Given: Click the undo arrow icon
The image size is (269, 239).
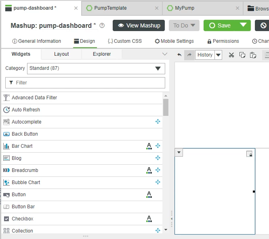Looking at the screenshot, I should [179, 55].
